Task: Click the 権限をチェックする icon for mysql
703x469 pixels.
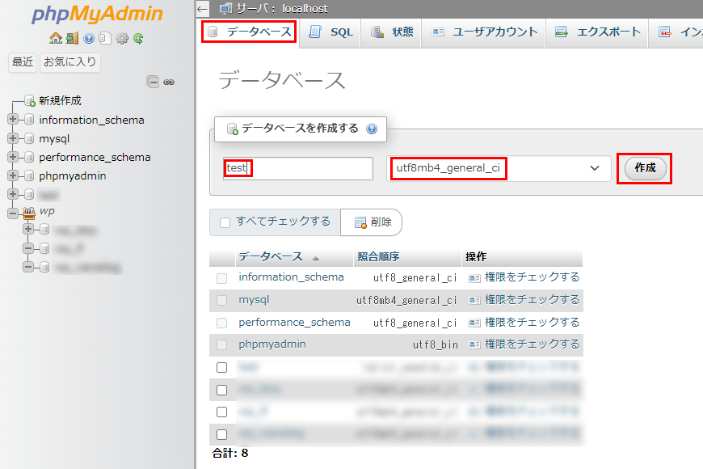Action: coord(474,300)
